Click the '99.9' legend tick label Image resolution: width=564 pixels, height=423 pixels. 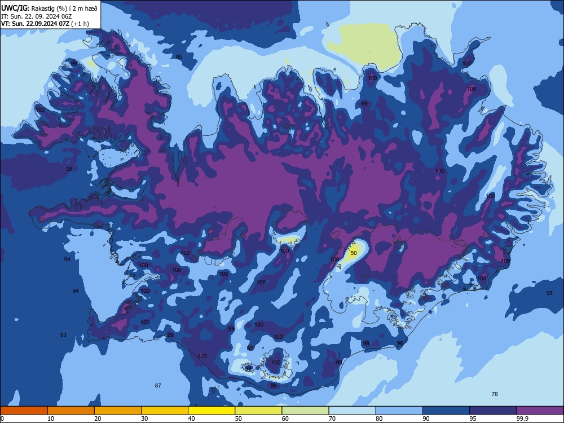(x=522, y=418)
